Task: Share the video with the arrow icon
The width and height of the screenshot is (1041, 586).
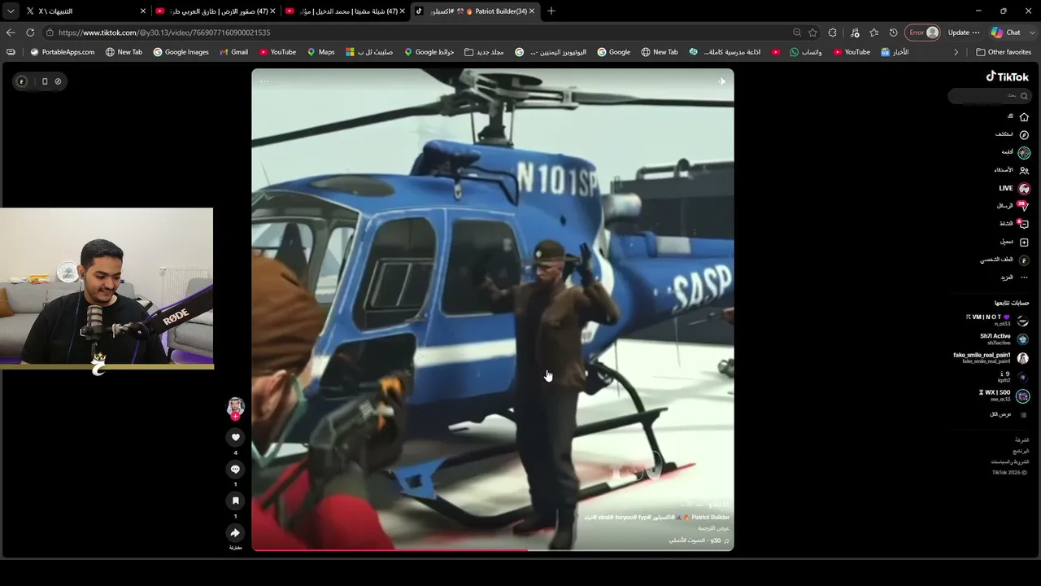Action: (235, 532)
